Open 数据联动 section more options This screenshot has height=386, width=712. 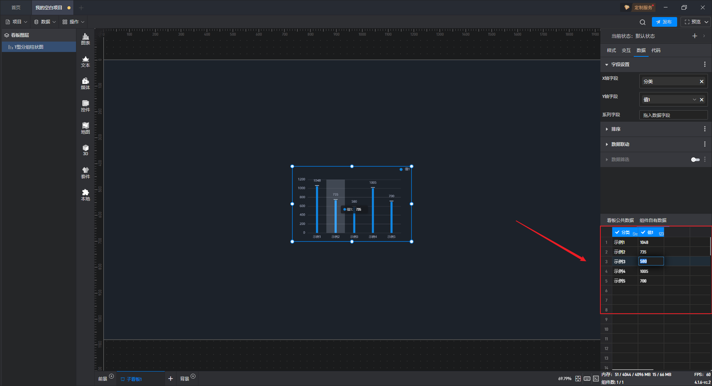(x=705, y=144)
